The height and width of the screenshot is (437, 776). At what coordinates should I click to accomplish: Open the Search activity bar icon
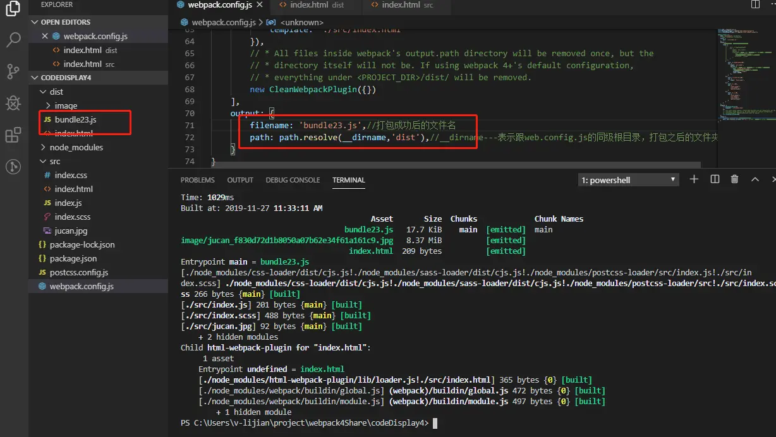coord(13,40)
